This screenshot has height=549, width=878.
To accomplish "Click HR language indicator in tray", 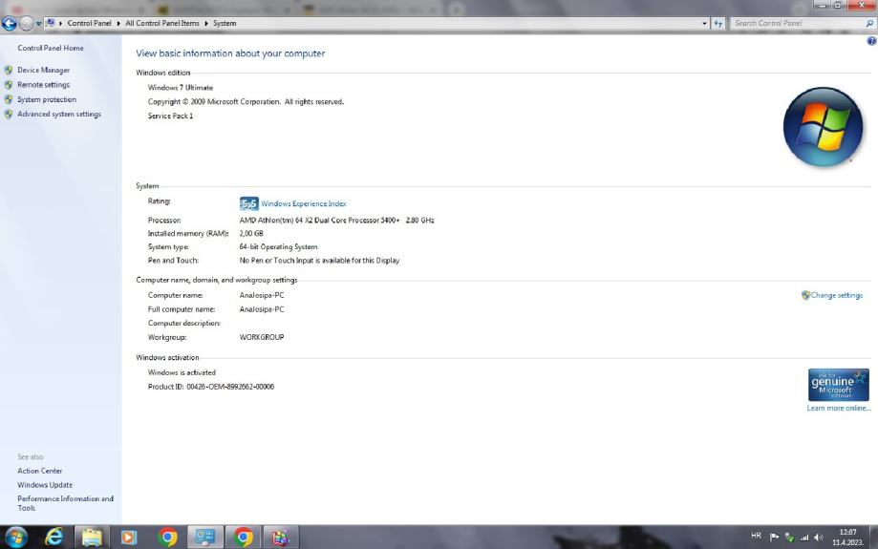I will (756, 537).
